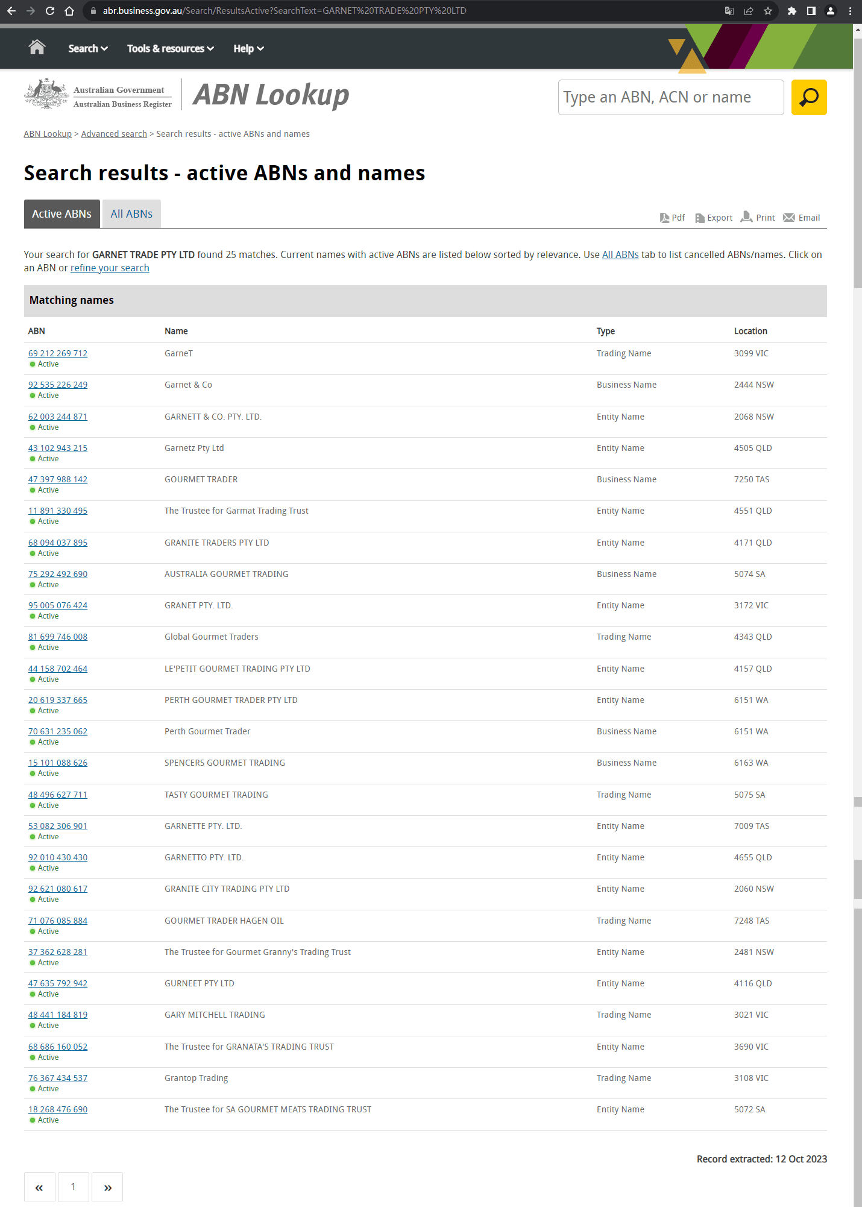Open ABN 92 621 080 617
Screen dimensions: 862x1207
pos(58,889)
